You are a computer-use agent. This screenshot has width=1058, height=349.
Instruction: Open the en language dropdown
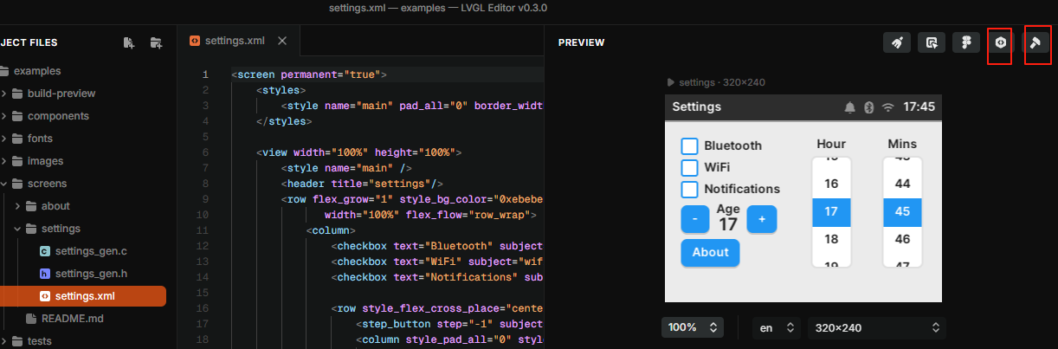(777, 327)
